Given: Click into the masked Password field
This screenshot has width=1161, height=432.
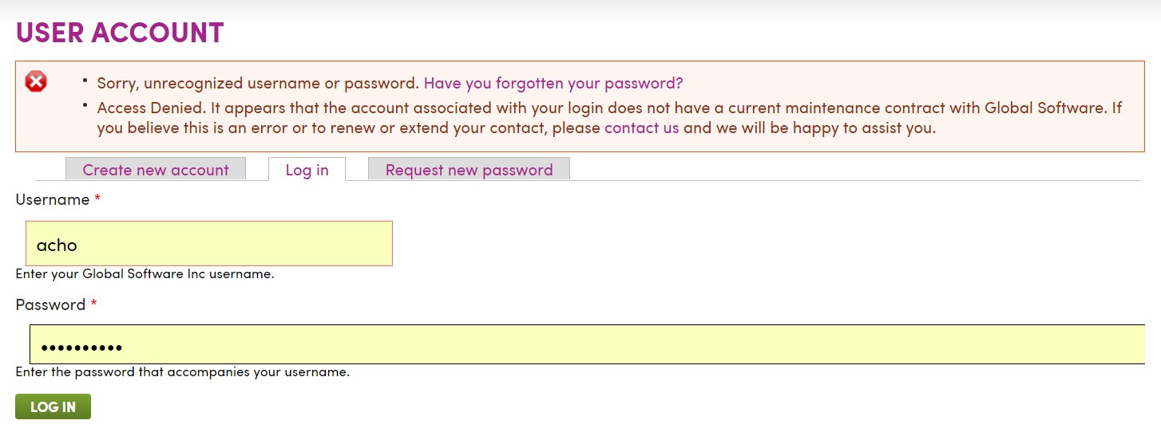Looking at the screenshot, I should pos(587,344).
